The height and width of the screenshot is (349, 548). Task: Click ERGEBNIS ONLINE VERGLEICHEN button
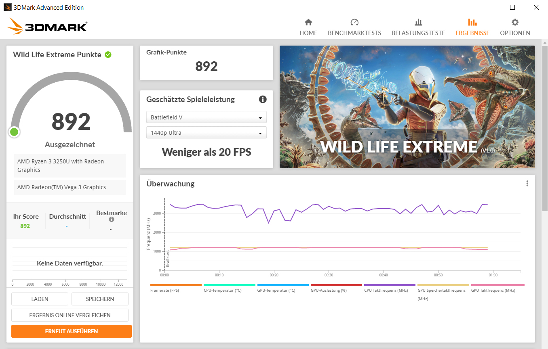click(x=70, y=315)
